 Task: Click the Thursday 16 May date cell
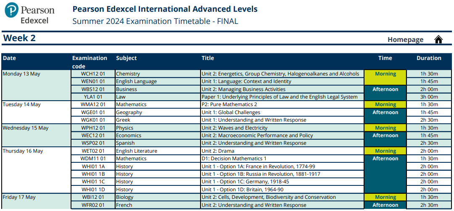click(23, 151)
